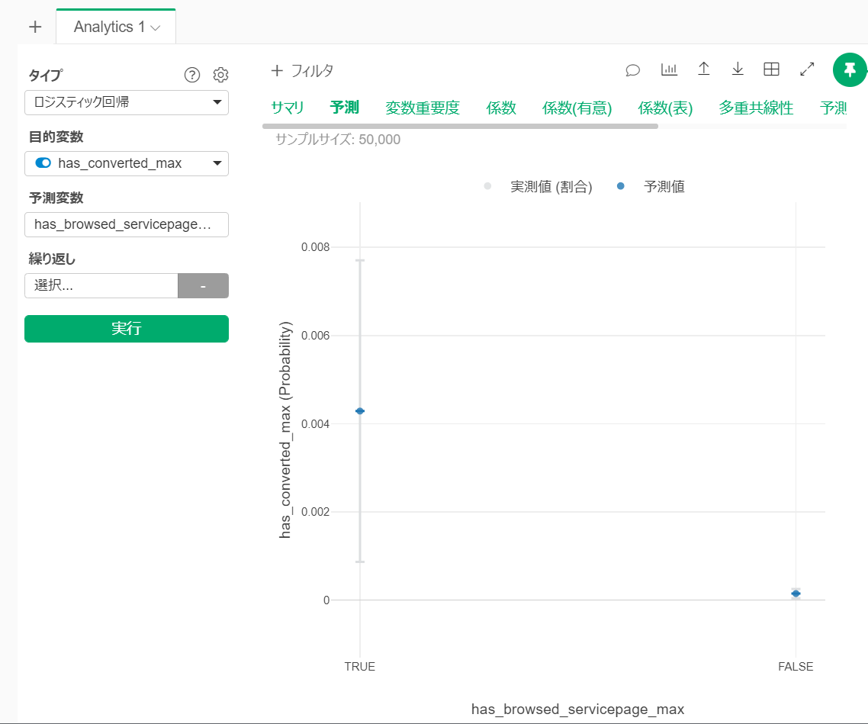
Task: Open the help question mark icon
Action: click(192, 75)
